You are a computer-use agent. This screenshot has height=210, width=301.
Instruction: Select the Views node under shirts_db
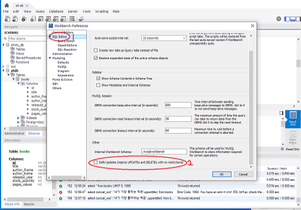[x=20, y=54]
